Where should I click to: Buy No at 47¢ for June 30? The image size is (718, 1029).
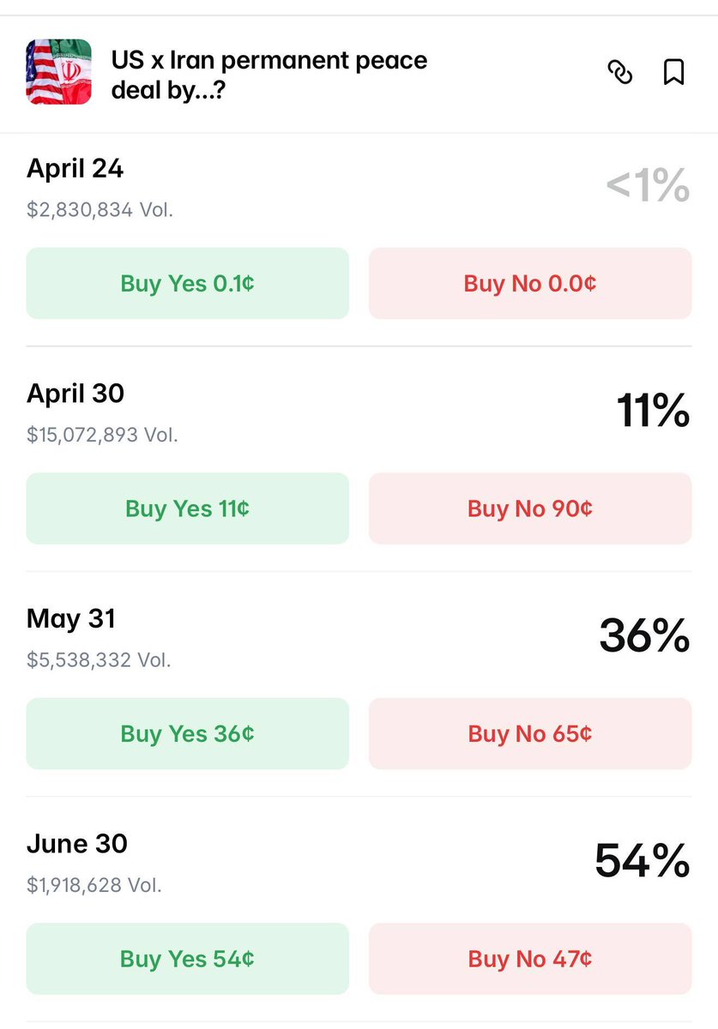click(x=530, y=959)
